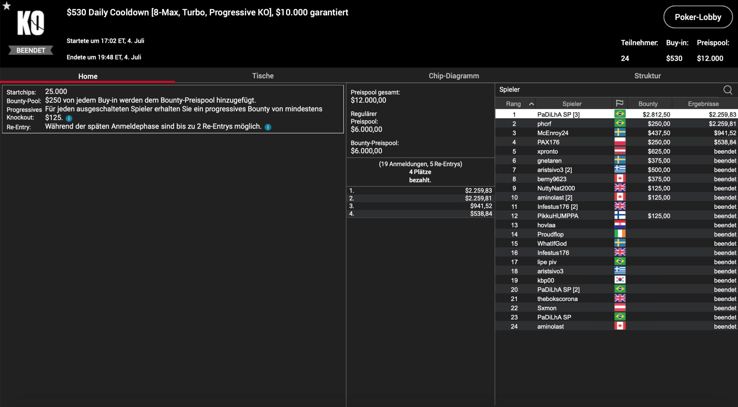738x407 pixels.
Task: Toggle Rang column sort arrow
Action: tap(531, 104)
